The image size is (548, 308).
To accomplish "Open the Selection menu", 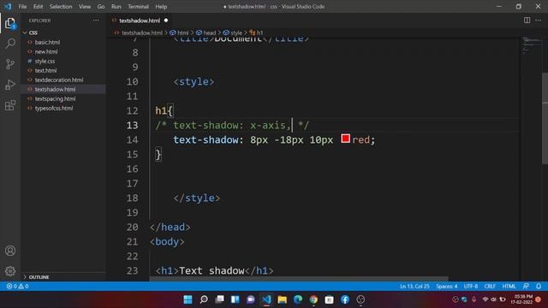I will 61,7.
